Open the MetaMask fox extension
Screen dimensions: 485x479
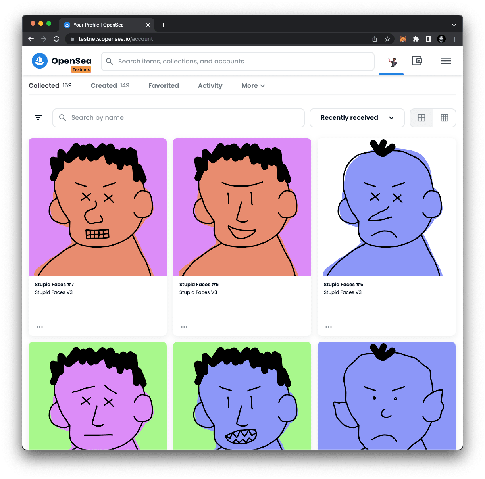[403, 39]
